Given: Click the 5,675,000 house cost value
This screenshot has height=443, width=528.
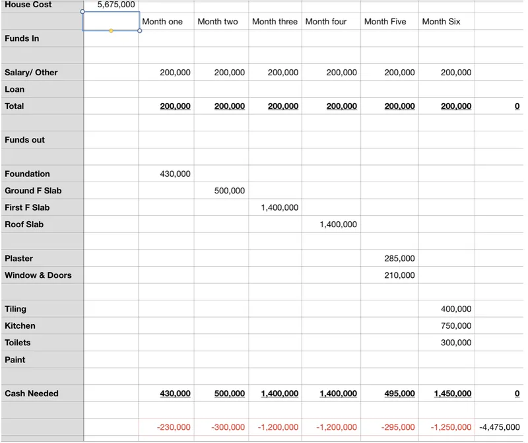Looking at the screenshot, I should 116,5.
